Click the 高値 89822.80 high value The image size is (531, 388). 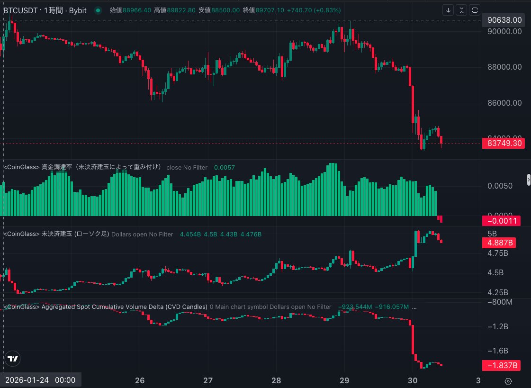[x=175, y=10]
